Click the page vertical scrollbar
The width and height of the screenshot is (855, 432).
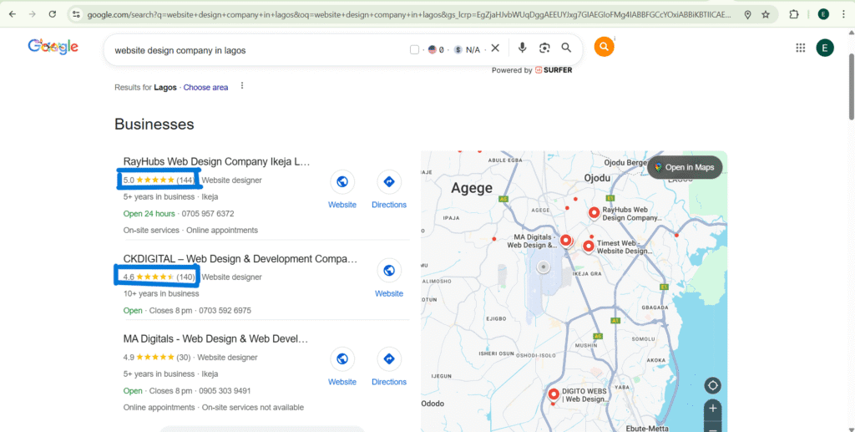851,86
